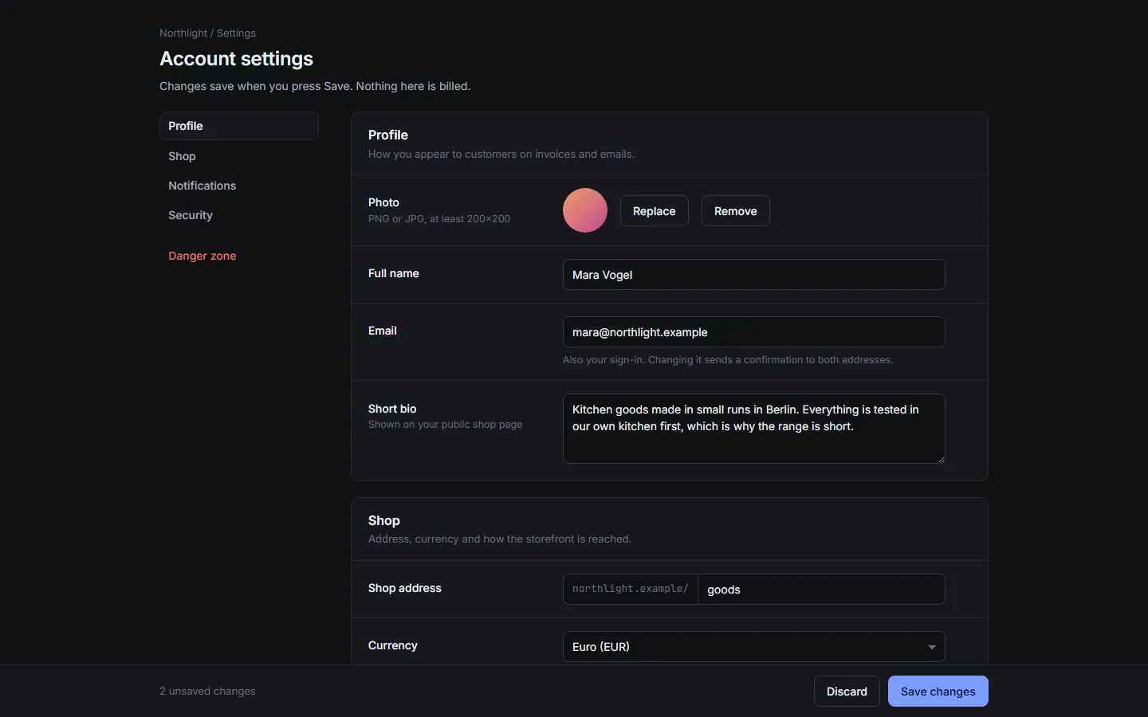Viewport: 1148px width, 717px height.
Task: Open the Currency dropdown
Action: tap(754, 647)
